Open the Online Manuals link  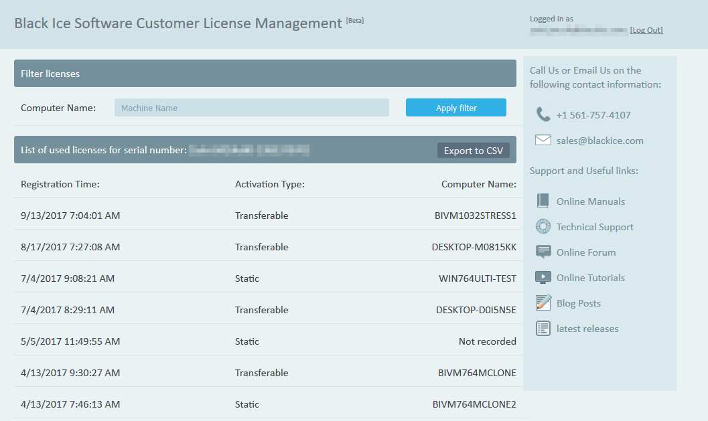[x=591, y=201]
